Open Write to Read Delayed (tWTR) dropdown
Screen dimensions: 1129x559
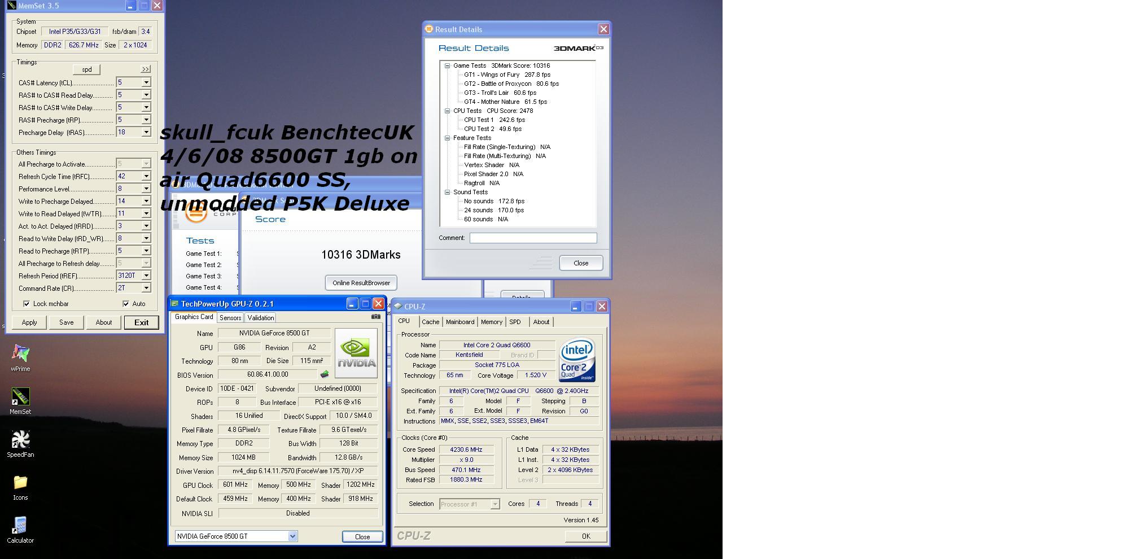146,213
